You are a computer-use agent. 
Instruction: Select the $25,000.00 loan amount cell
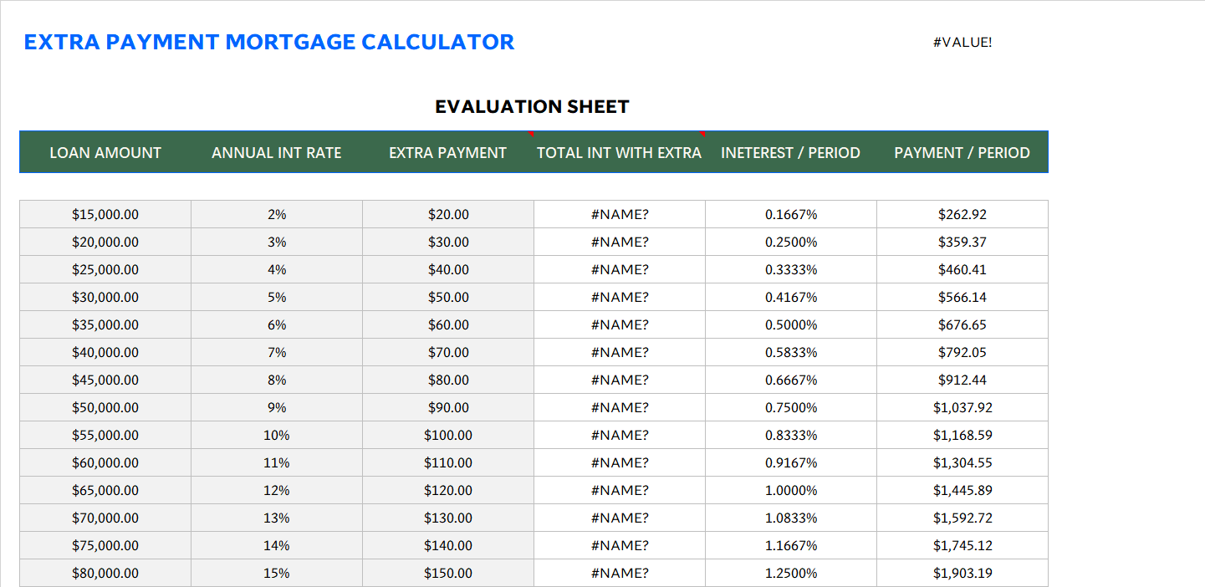pyautogui.click(x=105, y=269)
